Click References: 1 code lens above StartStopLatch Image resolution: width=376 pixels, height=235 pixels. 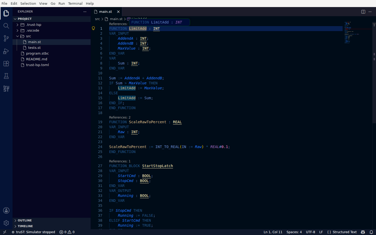(x=120, y=161)
